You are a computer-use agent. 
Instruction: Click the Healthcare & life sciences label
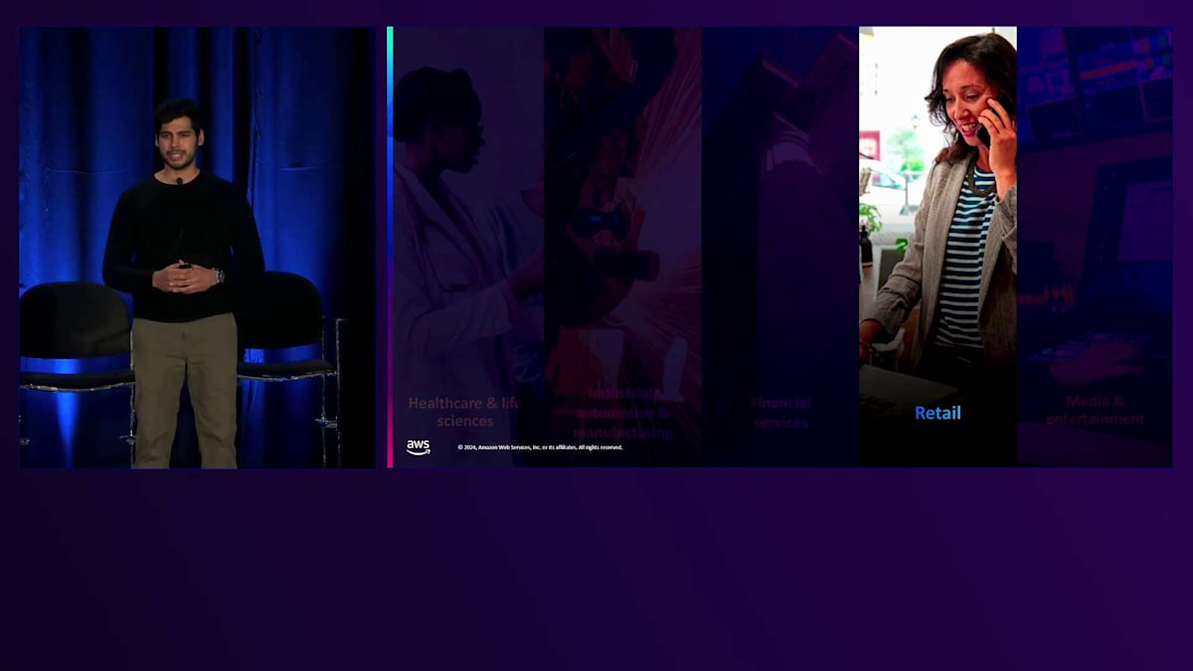click(464, 412)
